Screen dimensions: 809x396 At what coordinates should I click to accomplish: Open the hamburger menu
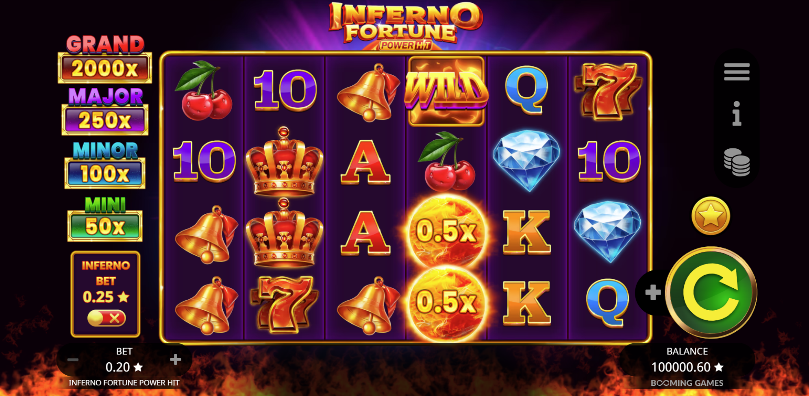click(x=737, y=72)
